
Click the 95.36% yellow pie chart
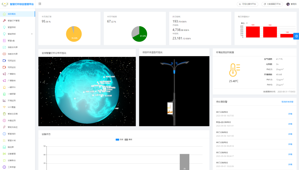pos(74,34)
